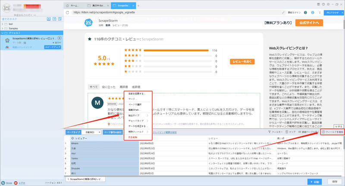Add a new browser tab with plus
Image resolution: width=345 pixels, height=186 pixels.
[138, 6]
